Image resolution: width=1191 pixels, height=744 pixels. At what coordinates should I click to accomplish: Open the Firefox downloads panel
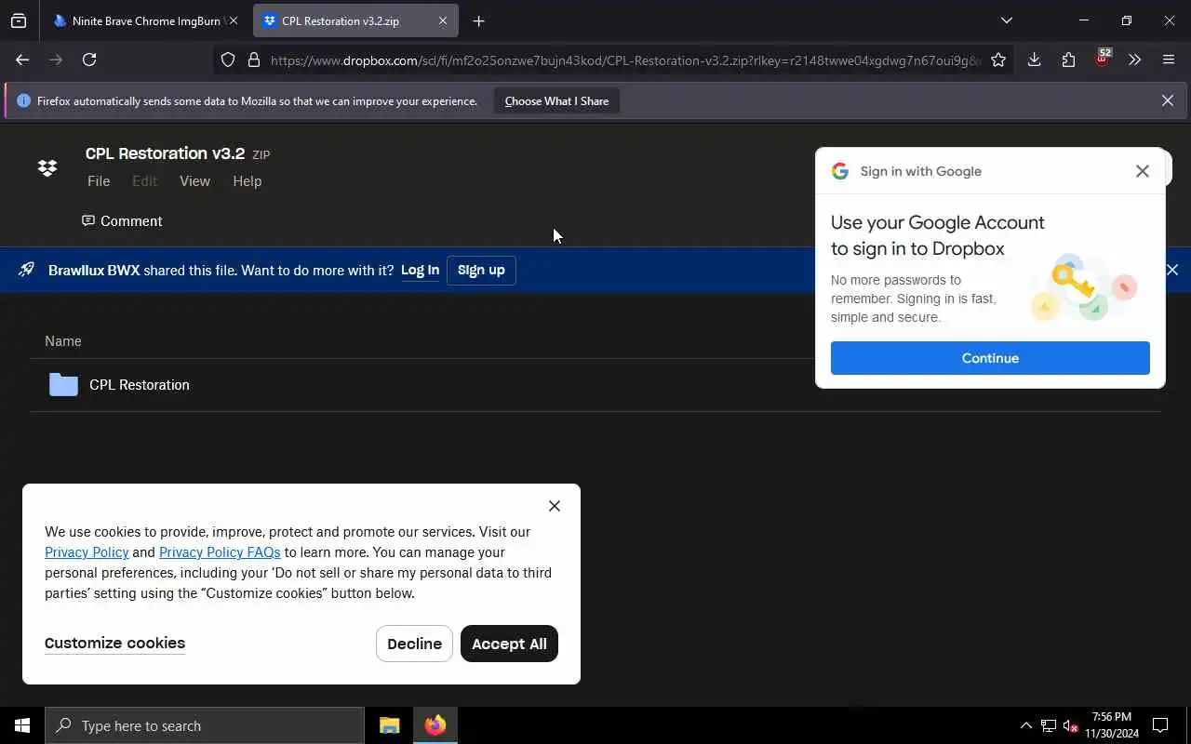coord(1034,60)
